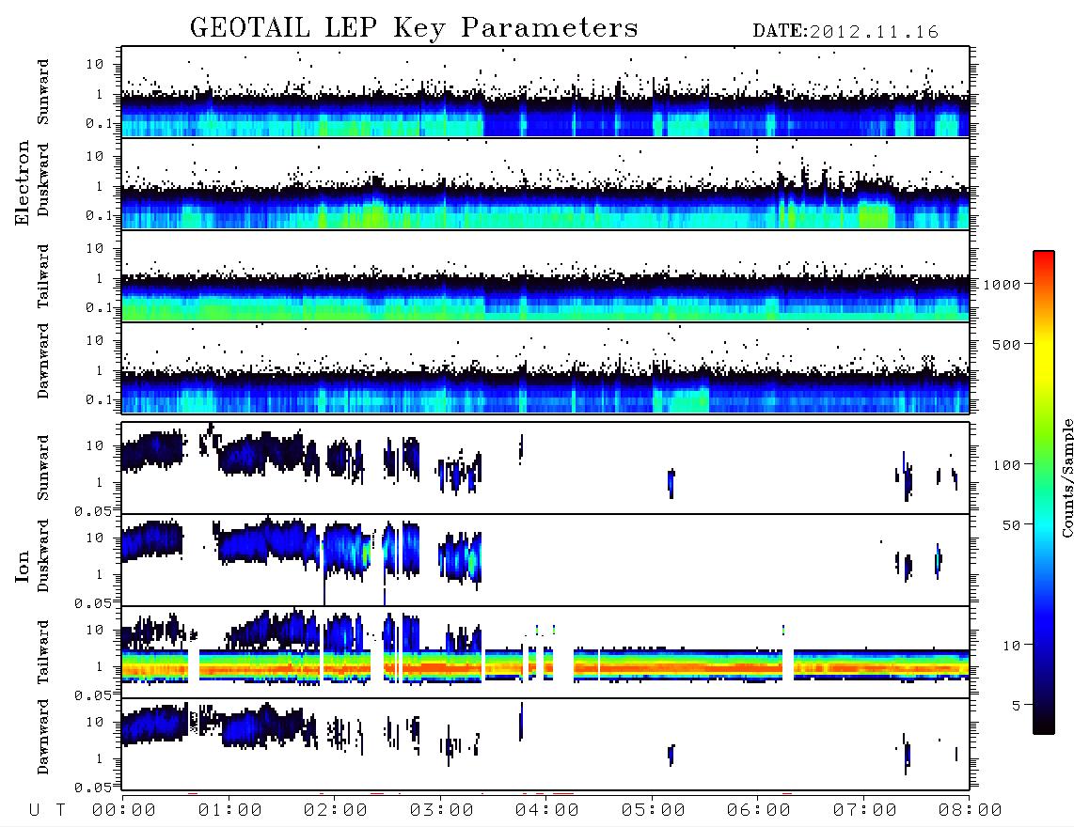Click the 05:00 time axis label

[x=654, y=811]
